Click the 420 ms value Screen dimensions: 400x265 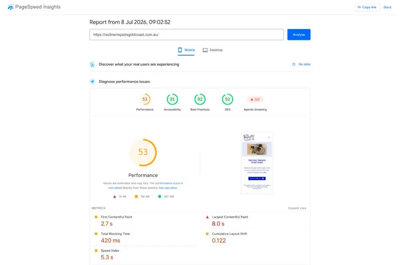pyautogui.click(x=110, y=240)
